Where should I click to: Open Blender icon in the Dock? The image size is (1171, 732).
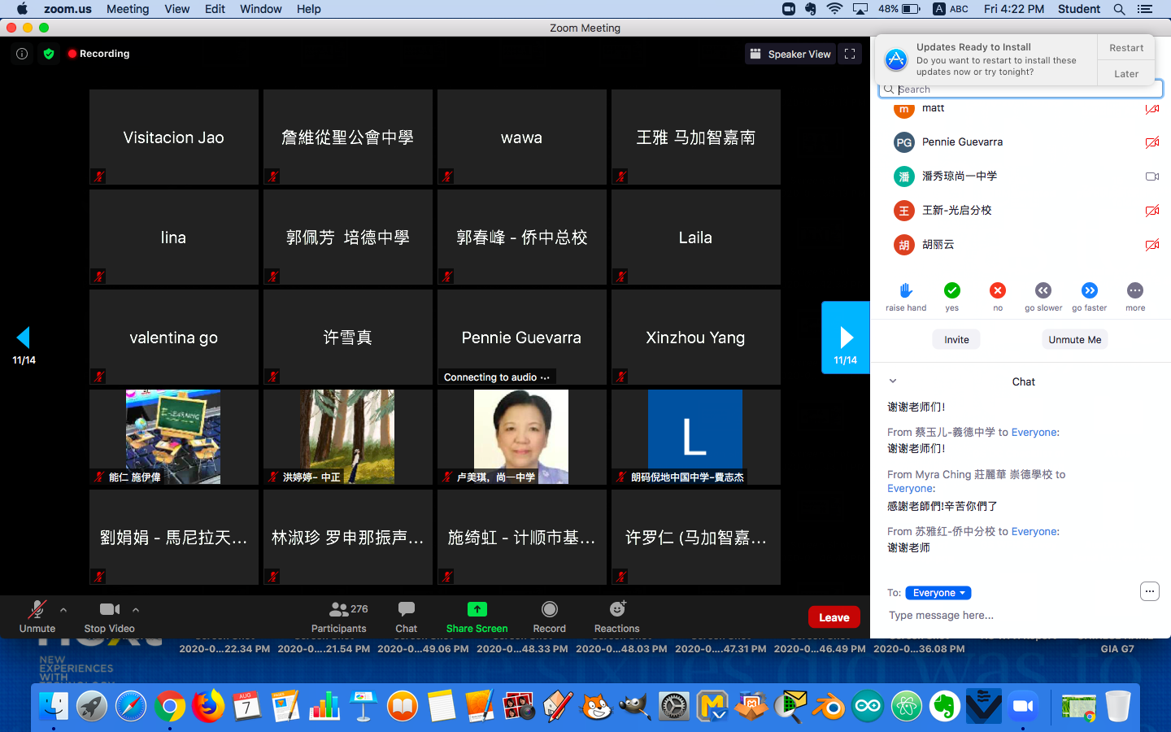click(x=829, y=706)
